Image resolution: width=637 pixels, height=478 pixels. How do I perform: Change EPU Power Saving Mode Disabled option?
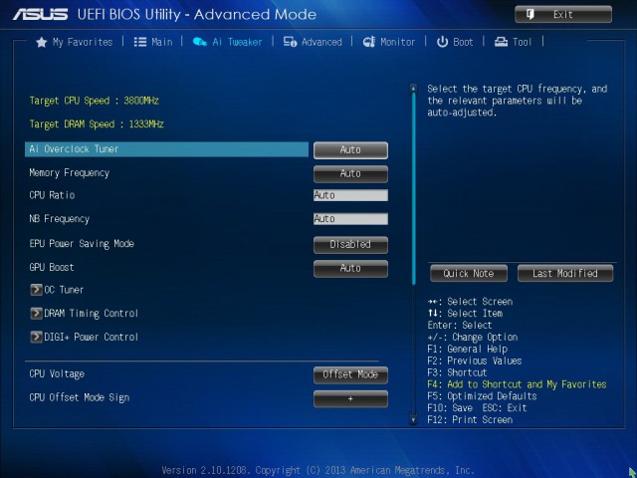pyautogui.click(x=350, y=244)
